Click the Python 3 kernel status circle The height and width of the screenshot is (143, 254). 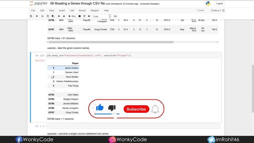(x=223, y=10)
